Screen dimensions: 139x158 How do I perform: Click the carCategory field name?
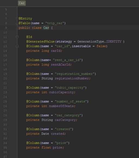65,120
